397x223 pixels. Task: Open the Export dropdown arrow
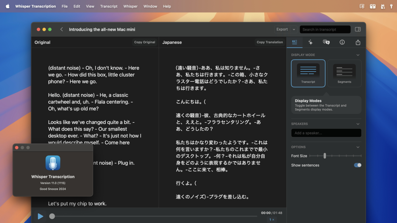click(x=294, y=29)
